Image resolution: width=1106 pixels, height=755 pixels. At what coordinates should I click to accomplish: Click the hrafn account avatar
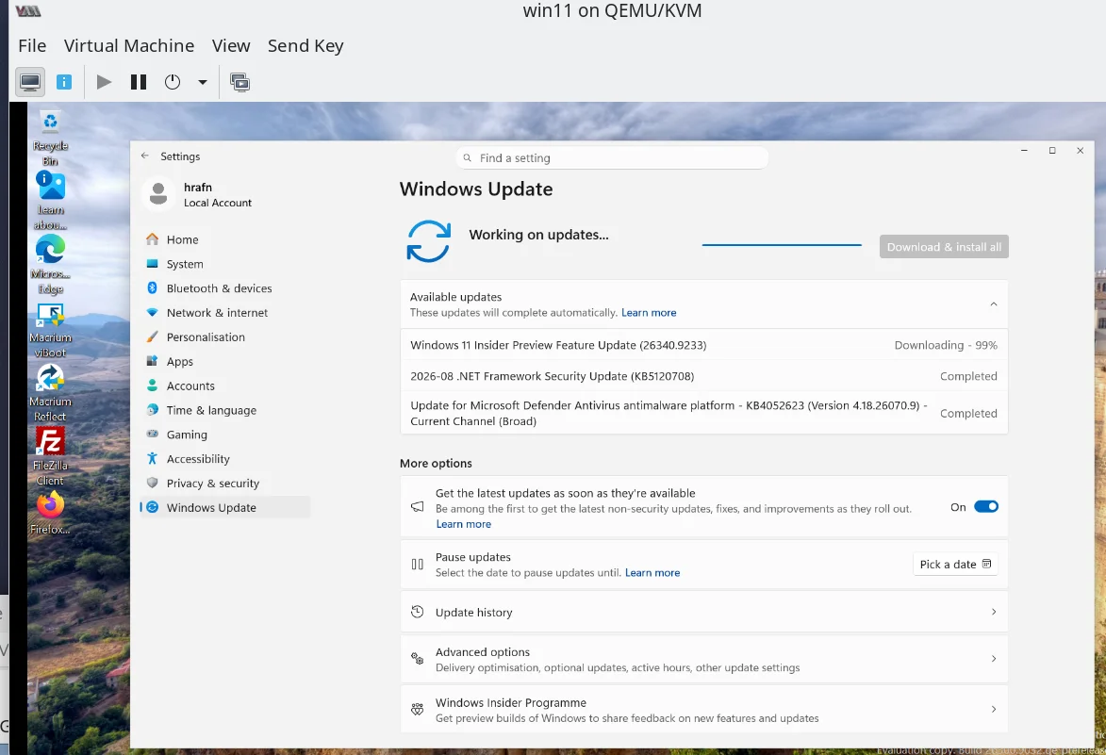point(158,194)
